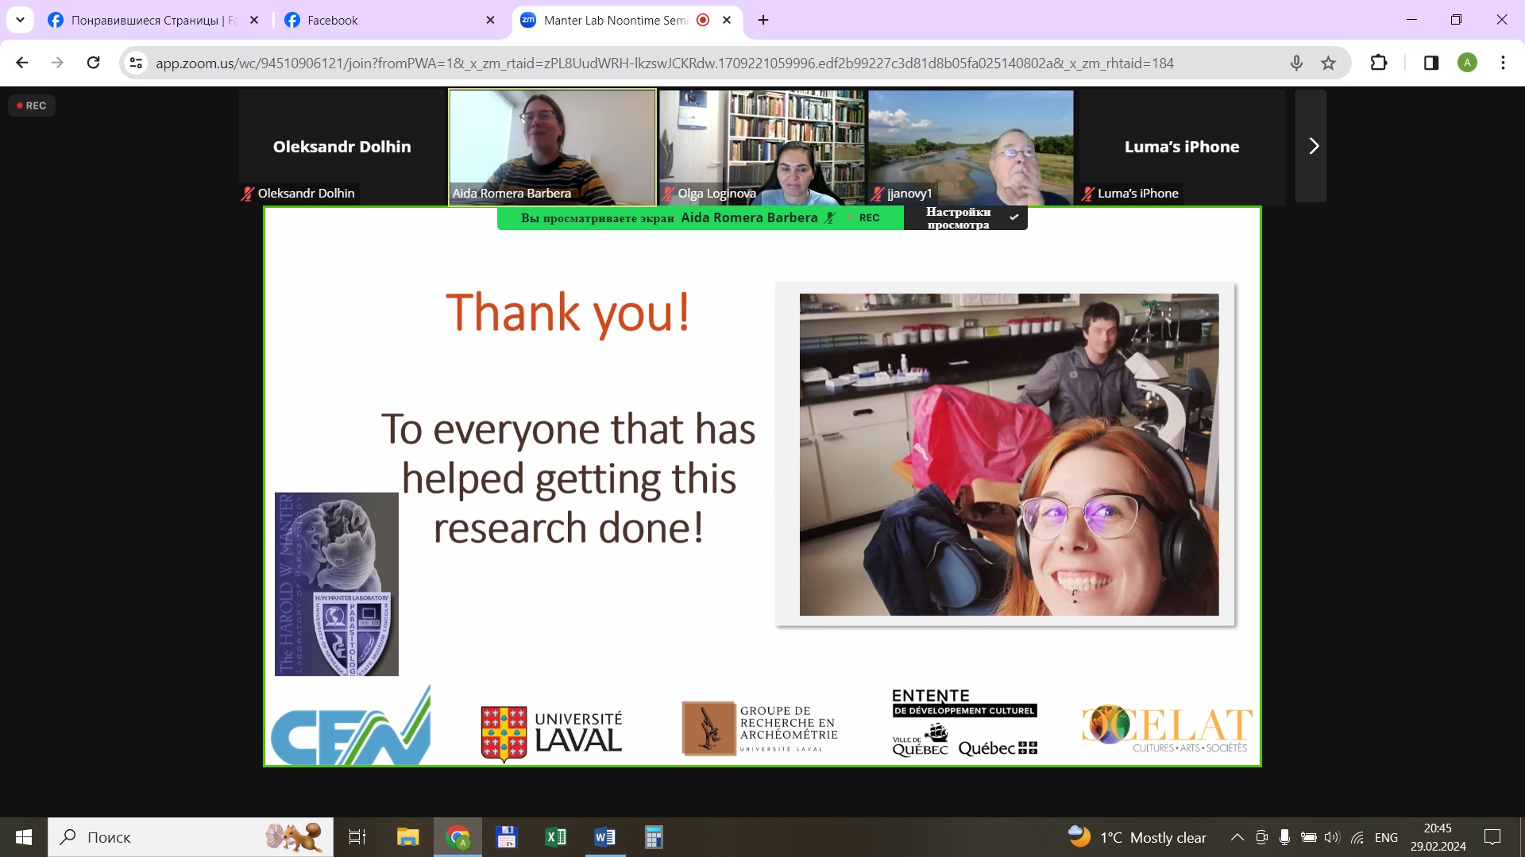Select jjanovy1 video tile
Viewport: 1525px width, 857px height.
tap(971, 147)
